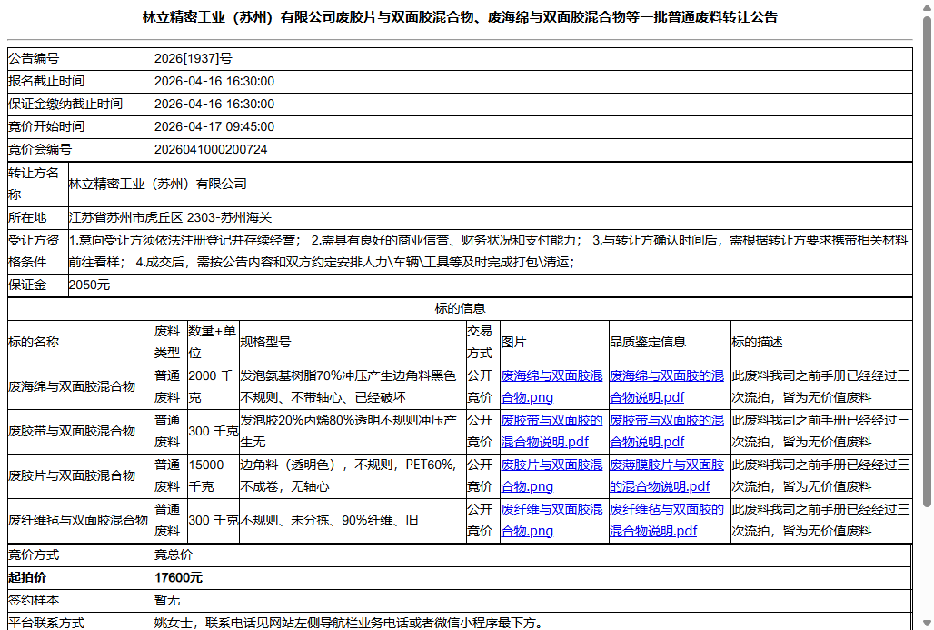Screen dimensions: 934x630
Task: Click the 竞价会编号 value 2026041000200724
Action: coord(211,150)
